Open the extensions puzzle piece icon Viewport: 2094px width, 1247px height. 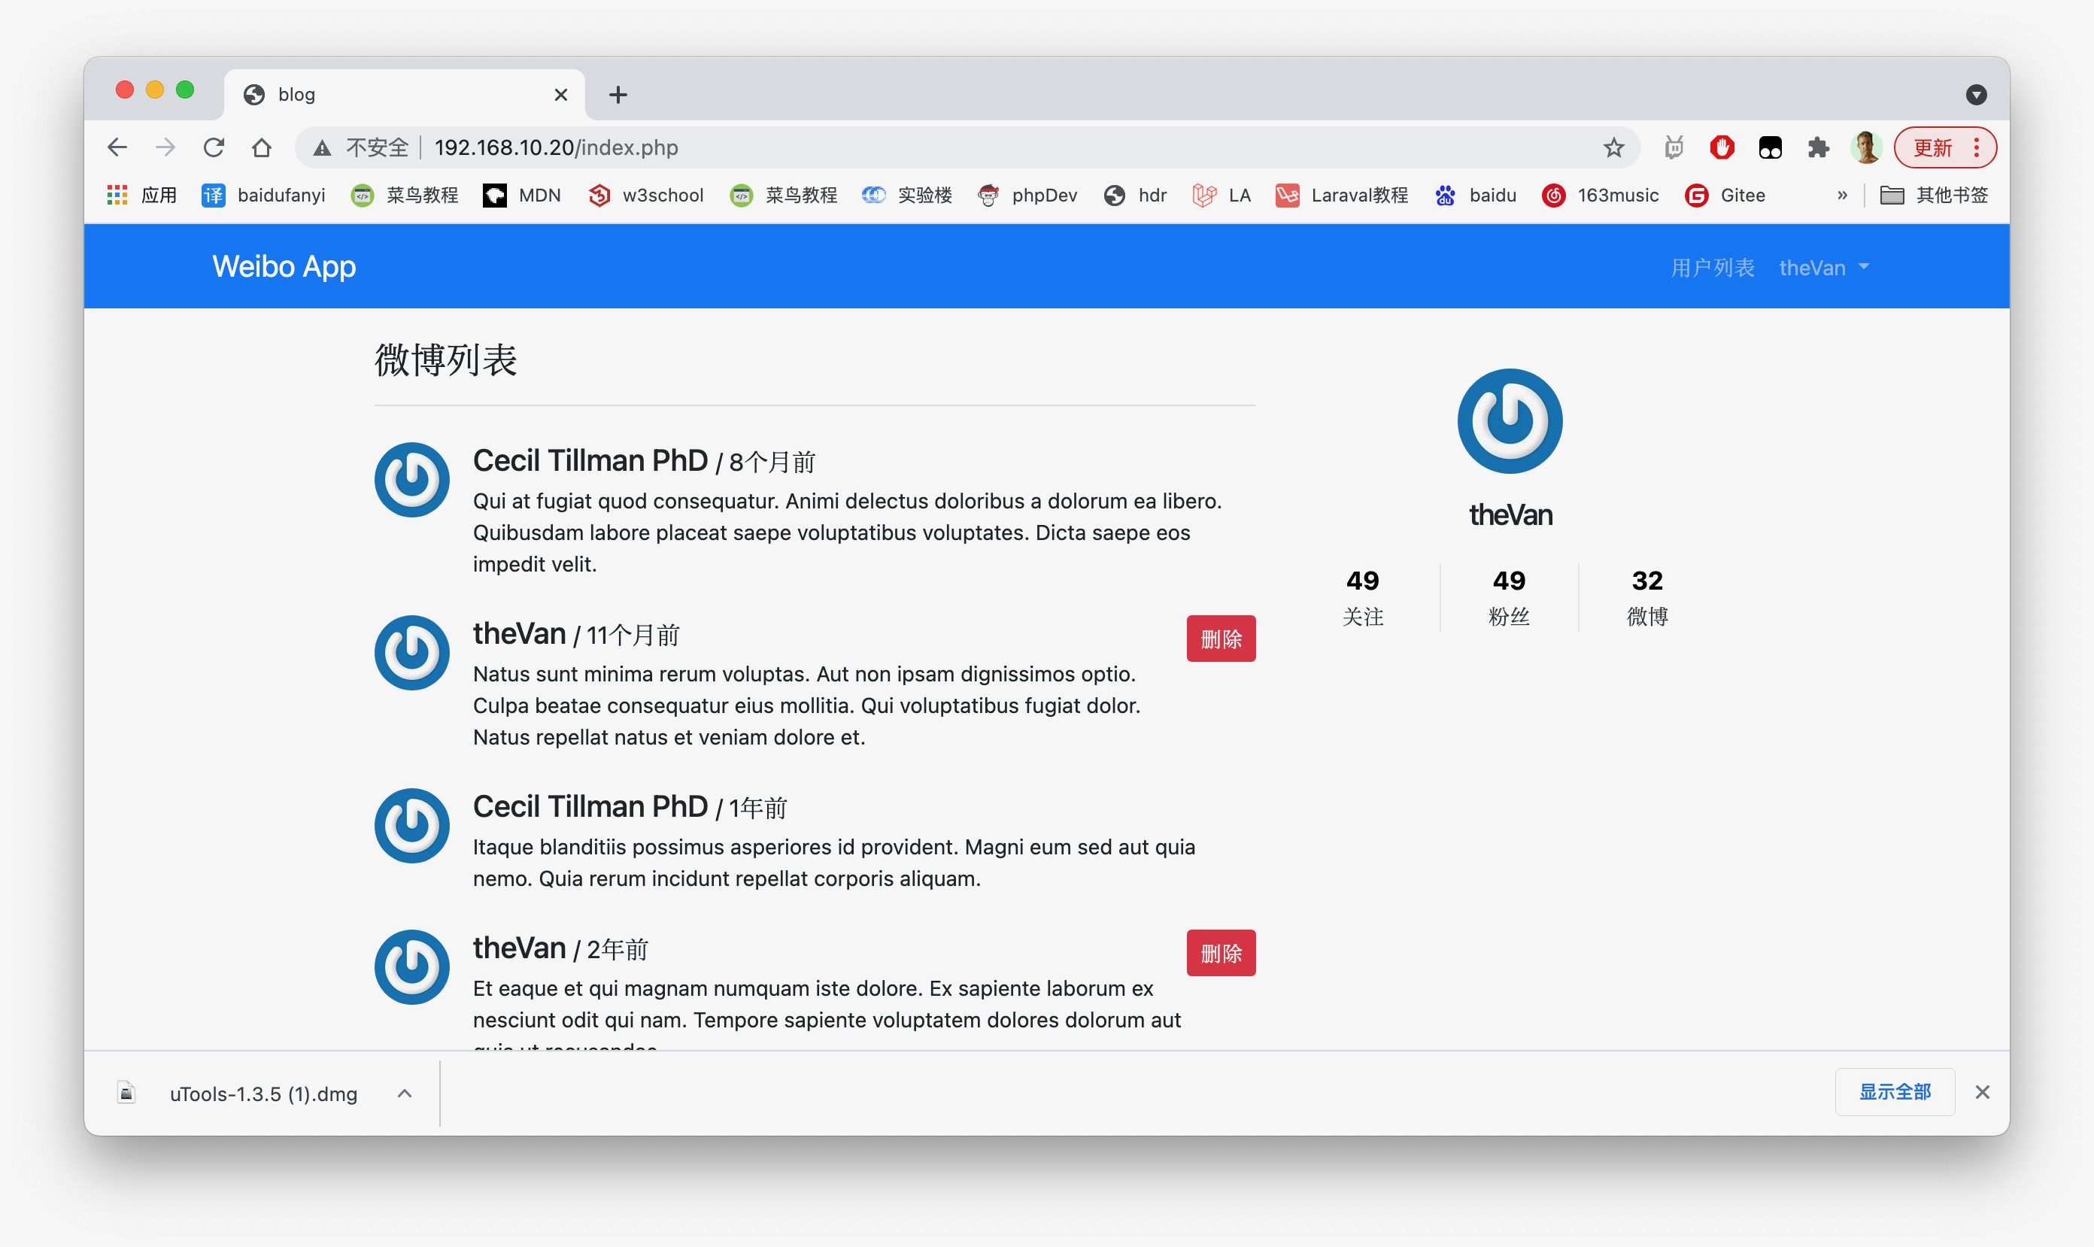tap(1817, 148)
